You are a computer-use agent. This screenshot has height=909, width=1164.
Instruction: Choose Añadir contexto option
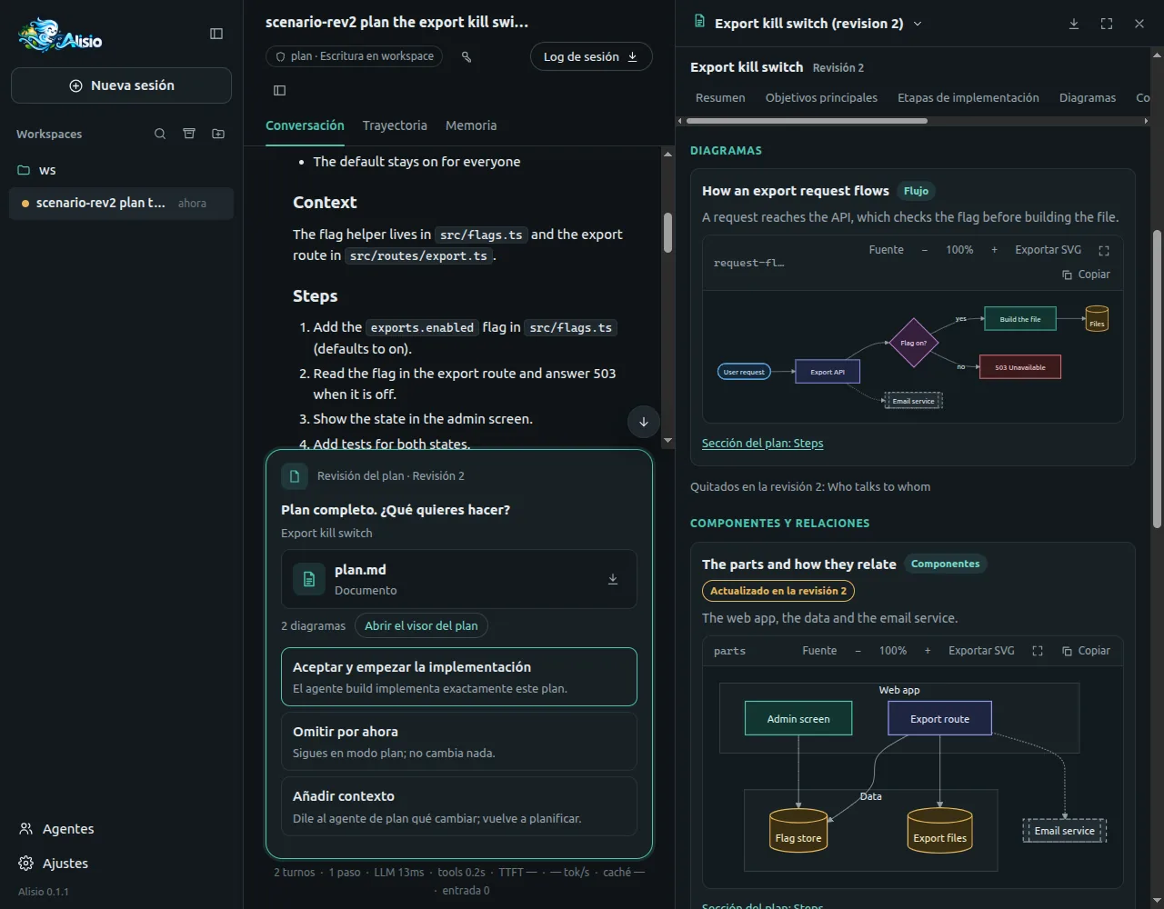click(x=459, y=806)
